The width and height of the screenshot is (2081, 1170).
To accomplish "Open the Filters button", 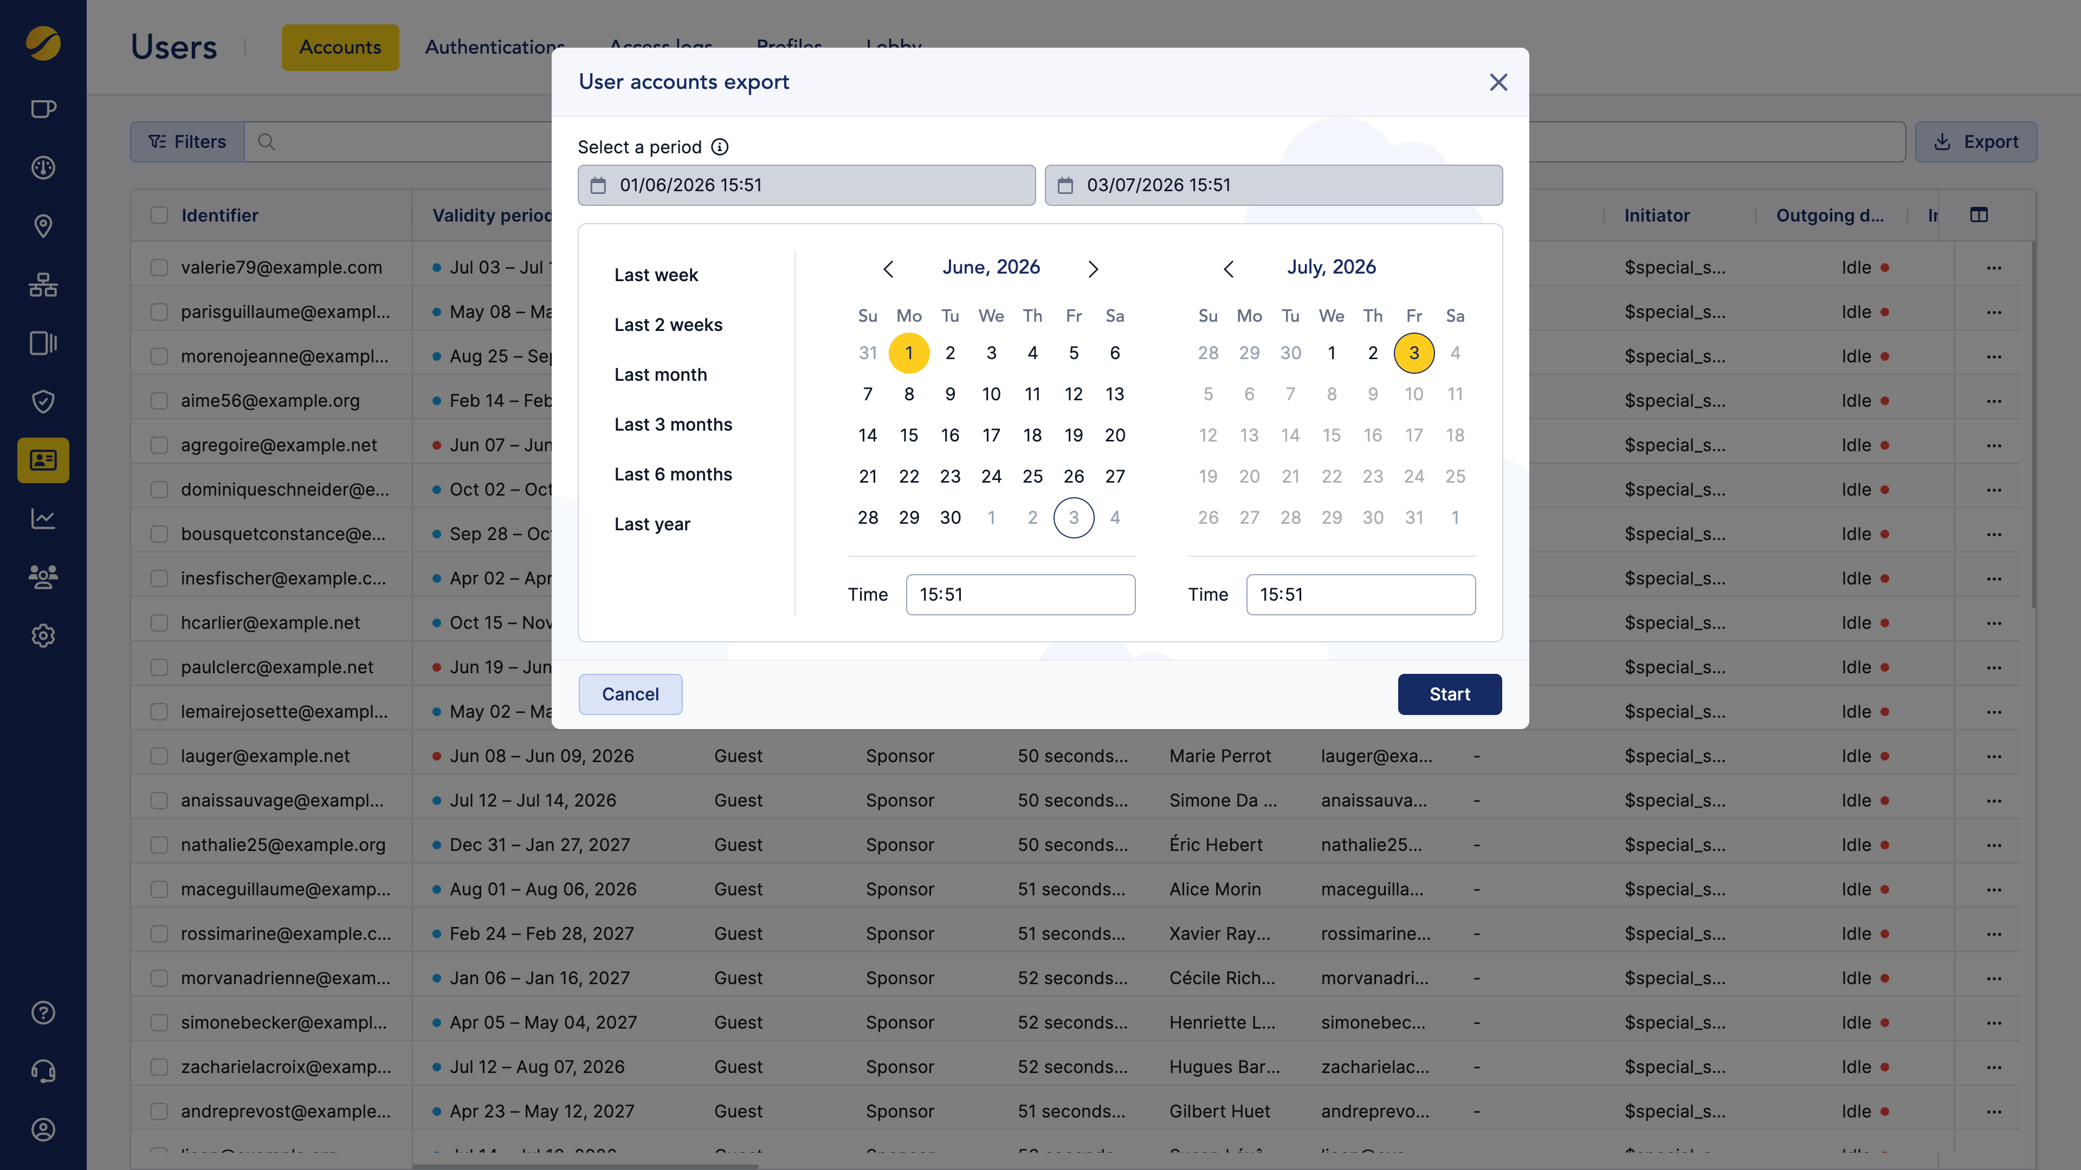I will [x=188, y=142].
